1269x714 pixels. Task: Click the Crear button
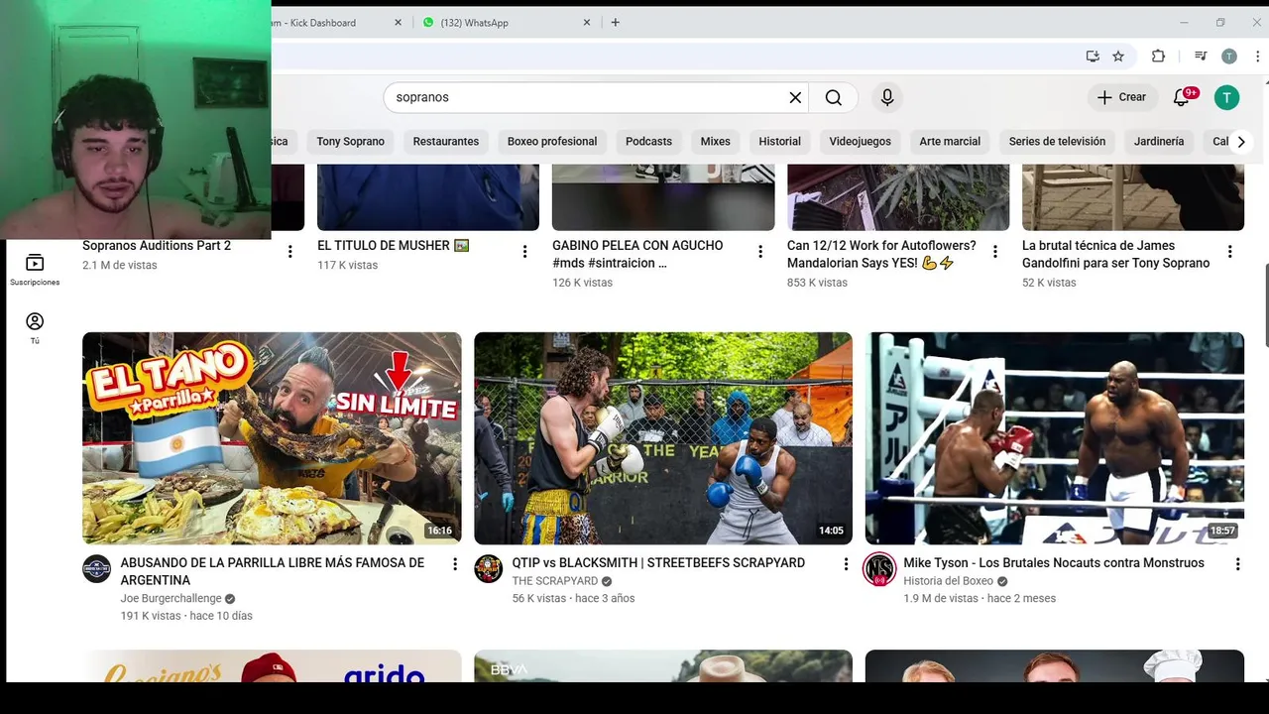1121,97
